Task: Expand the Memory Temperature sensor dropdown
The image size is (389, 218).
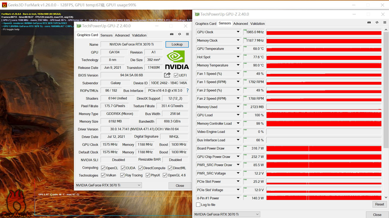Action: click(x=238, y=65)
